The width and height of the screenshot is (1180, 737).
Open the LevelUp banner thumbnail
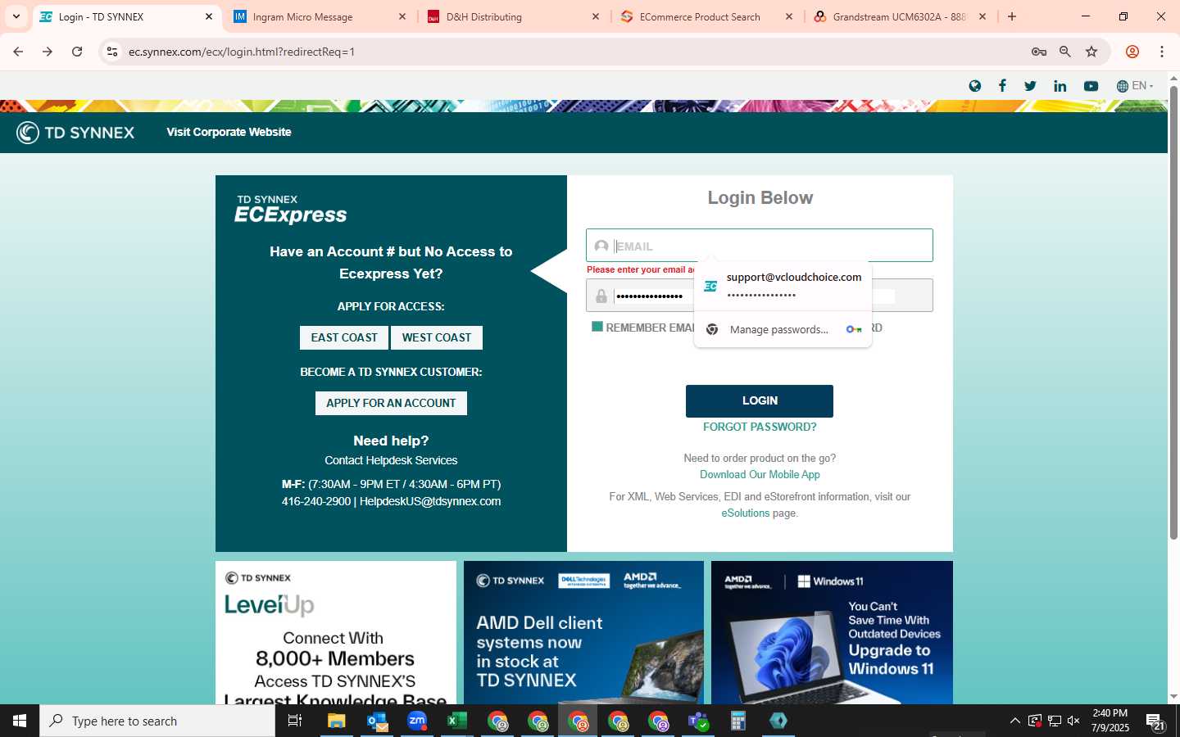tap(336, 632)
